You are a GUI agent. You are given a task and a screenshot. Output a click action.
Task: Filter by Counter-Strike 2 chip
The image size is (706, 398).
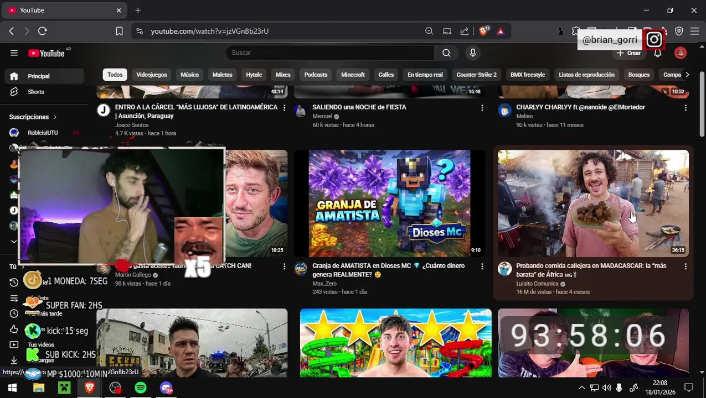pos(476,75)
